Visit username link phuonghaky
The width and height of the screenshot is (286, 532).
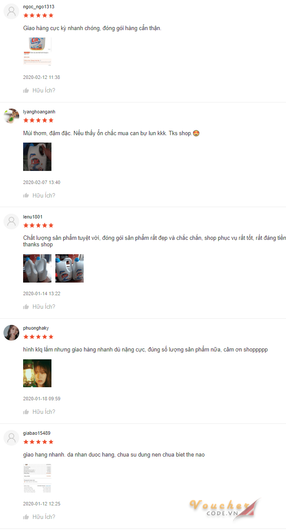pos(36,328)
